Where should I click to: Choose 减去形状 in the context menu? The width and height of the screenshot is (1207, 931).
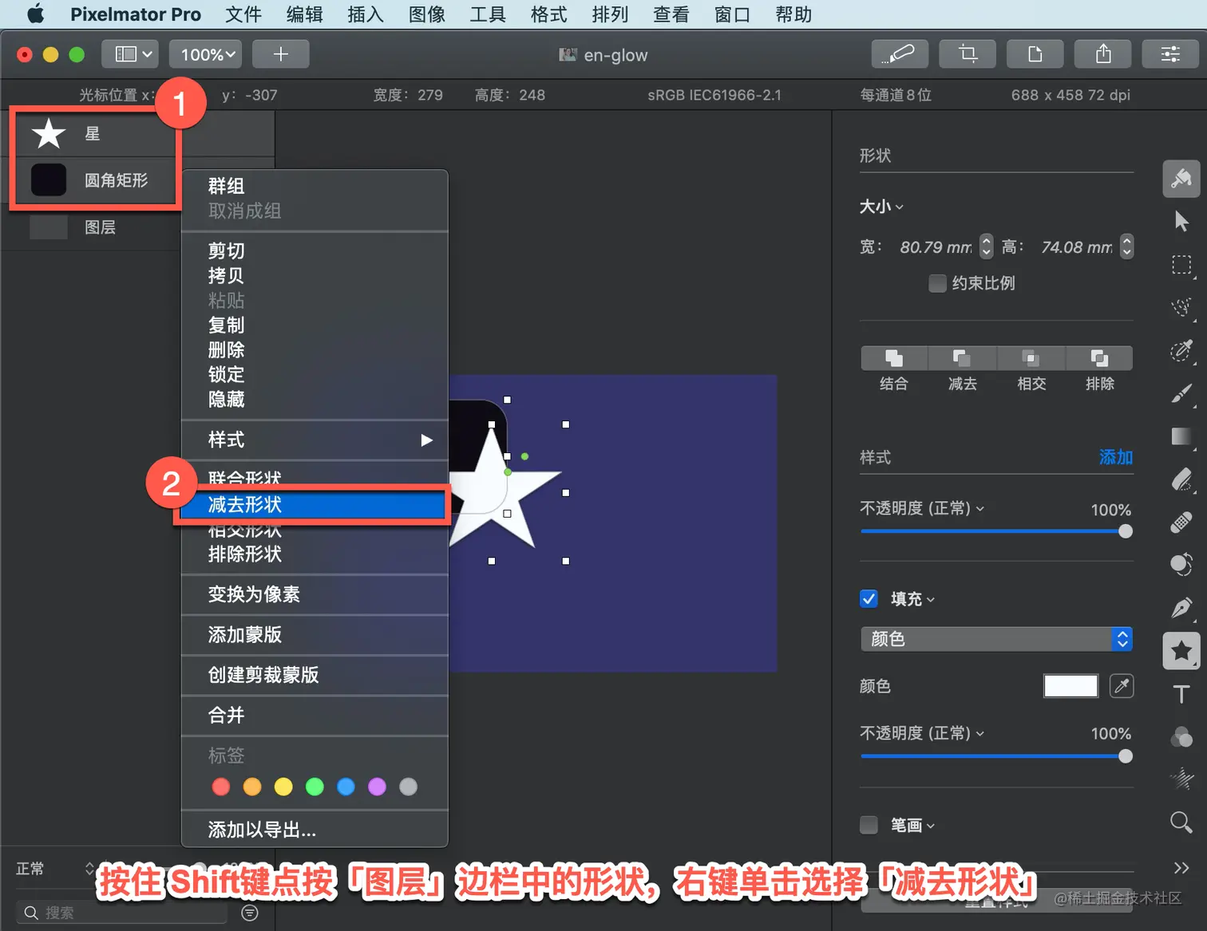[315, 505]
